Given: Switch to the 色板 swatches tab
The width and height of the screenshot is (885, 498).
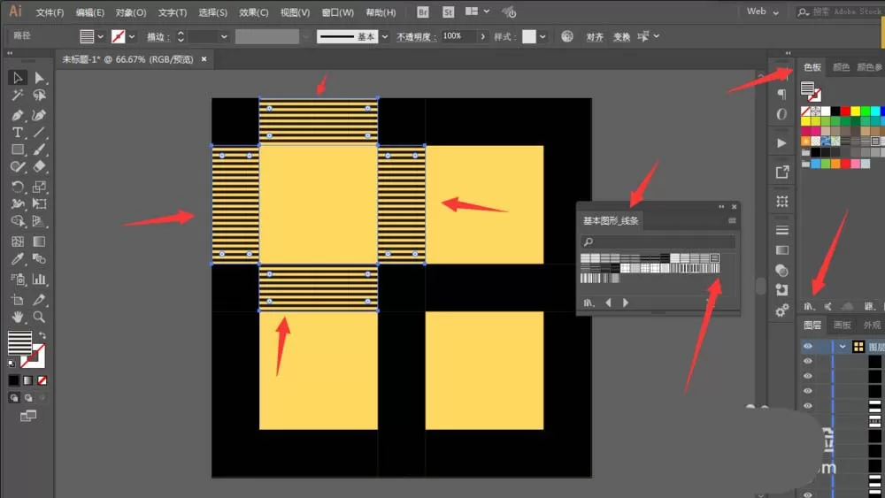Looking at the screenshot, I should click(812, 67).
